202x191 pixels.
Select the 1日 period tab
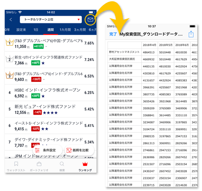36,30
